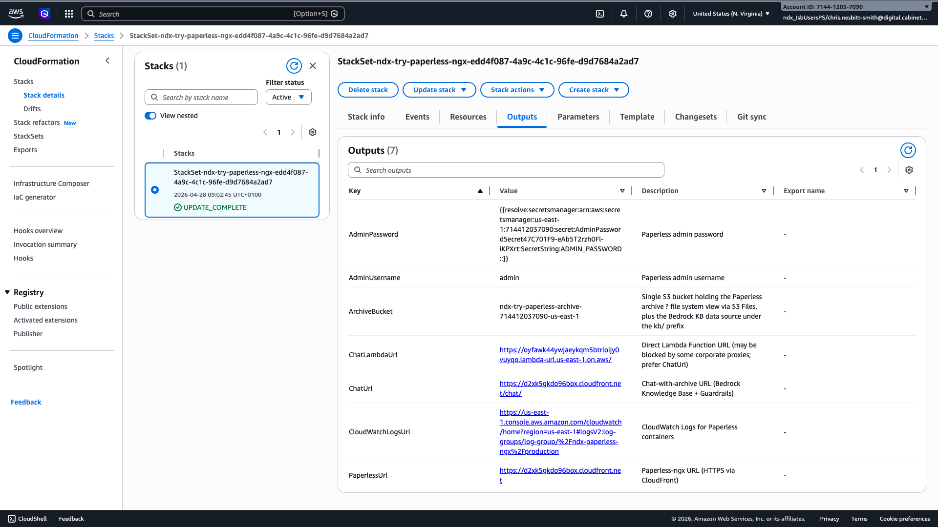Collapse the CloudFormation side navigation

(x=107, y=61)
